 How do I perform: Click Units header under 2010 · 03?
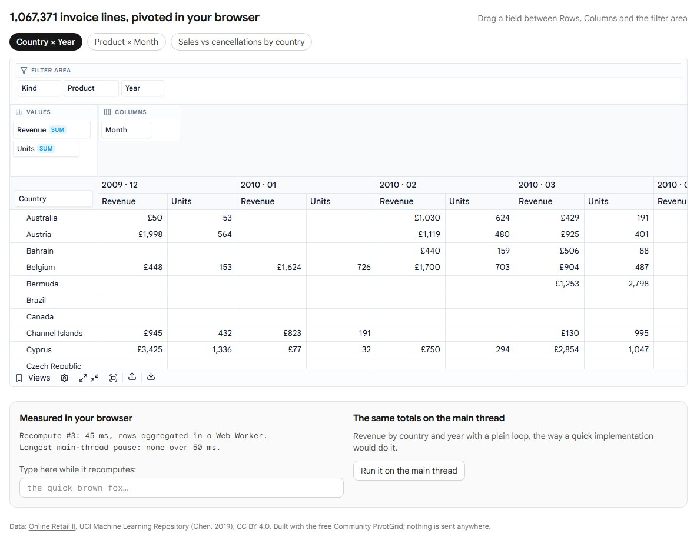pos(619,201)
